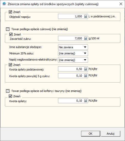Image resolution: width=125 pixels, height=141 pixels.
Task: Click 'Objętość napoju:' label
Action: pyautogui.click(x=20, y=17)
